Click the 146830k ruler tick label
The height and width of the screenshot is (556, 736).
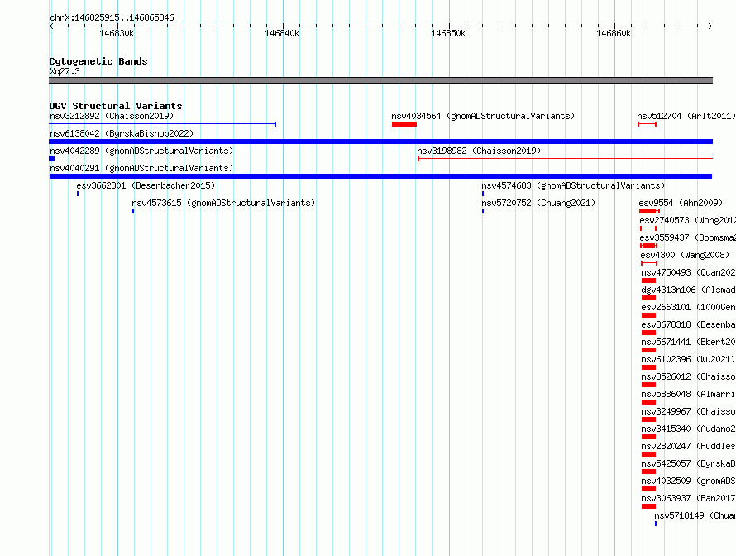coord(117,33)
